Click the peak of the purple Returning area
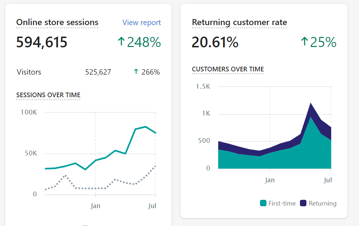This screenshot has height=226, width=359. coord(311,103)
